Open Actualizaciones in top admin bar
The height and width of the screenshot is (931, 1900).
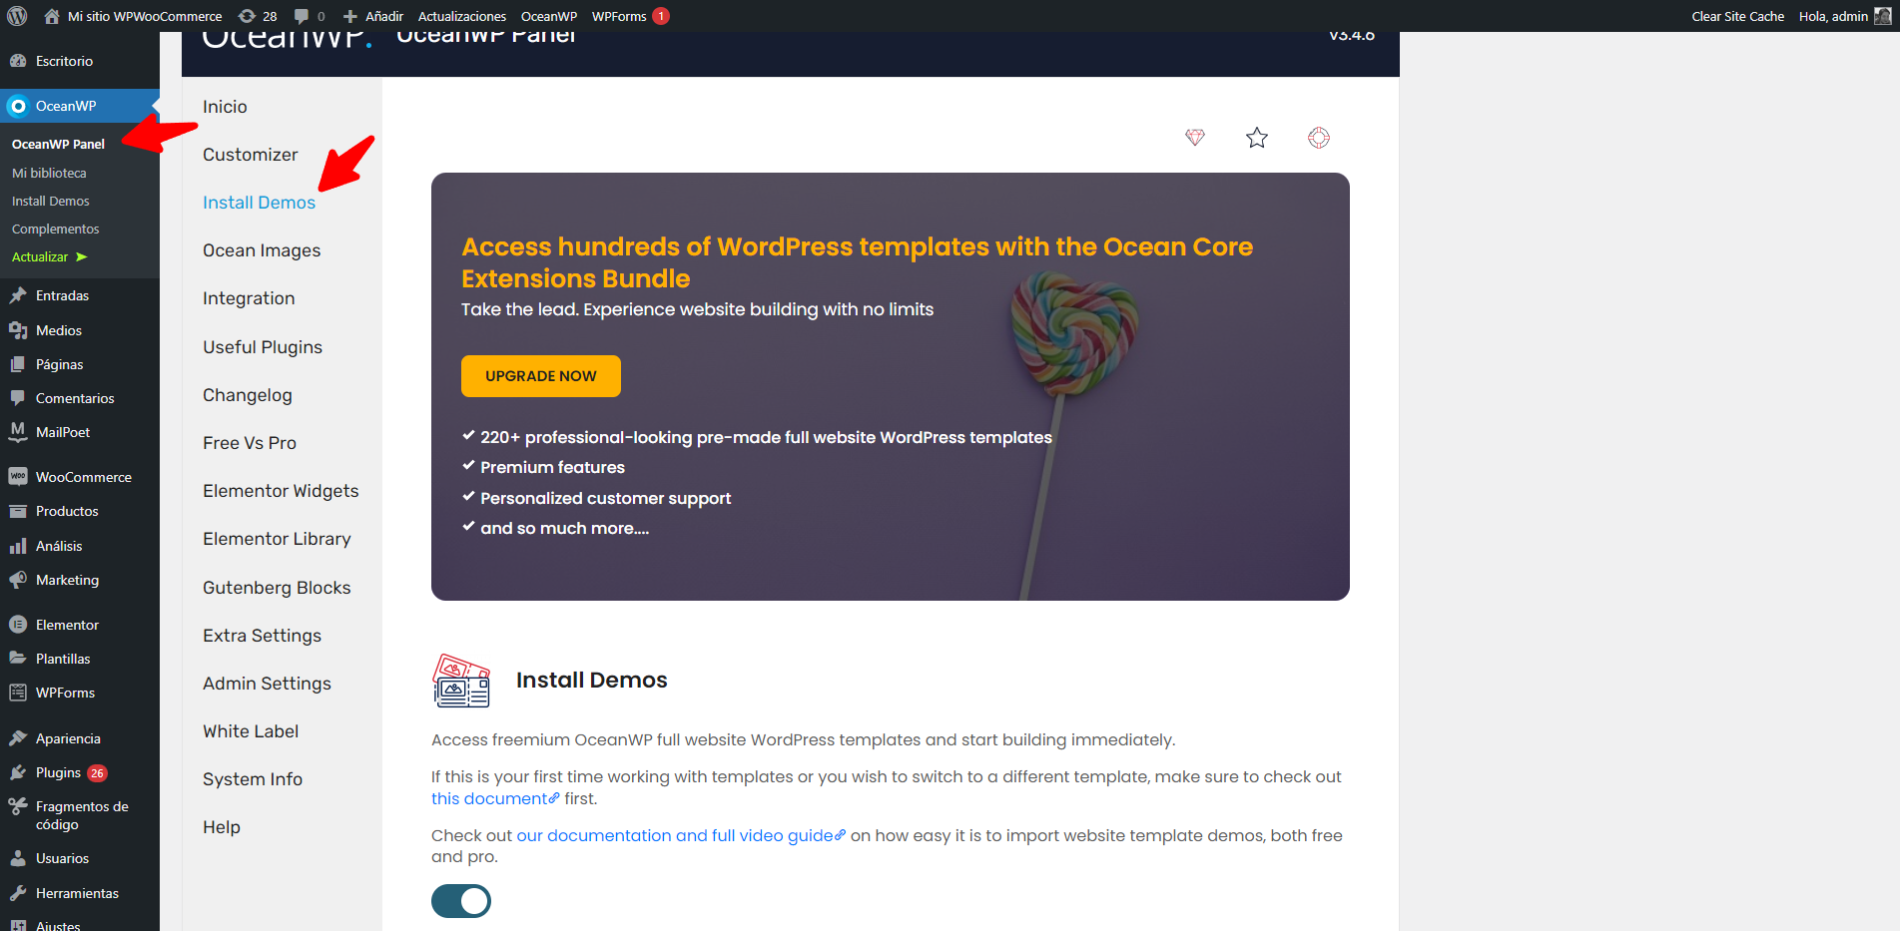461,16
